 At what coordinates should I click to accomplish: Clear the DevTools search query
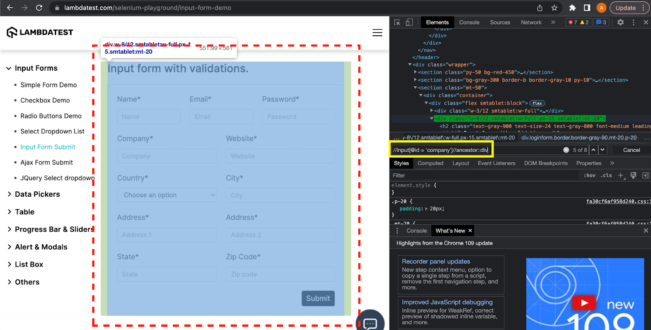coord(566,150)
